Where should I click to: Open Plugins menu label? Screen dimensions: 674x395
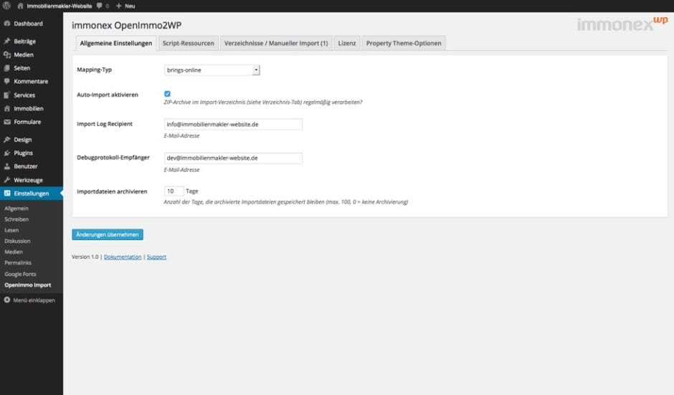point(23,153)
